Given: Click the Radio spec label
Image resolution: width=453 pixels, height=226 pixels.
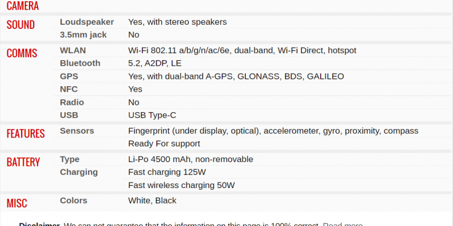Looking at the screenshot, I should coord(72,102).
